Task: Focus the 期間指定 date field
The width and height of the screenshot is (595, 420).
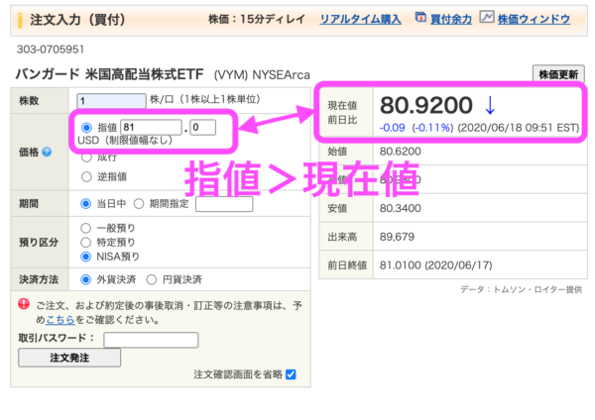Action: point(224,204)
